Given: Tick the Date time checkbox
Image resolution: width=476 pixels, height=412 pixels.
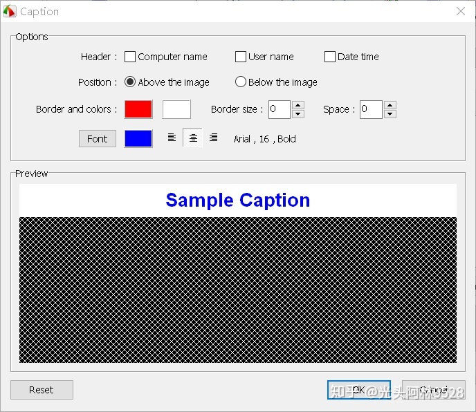Looking at the screenshot, I should coord(330,57).
